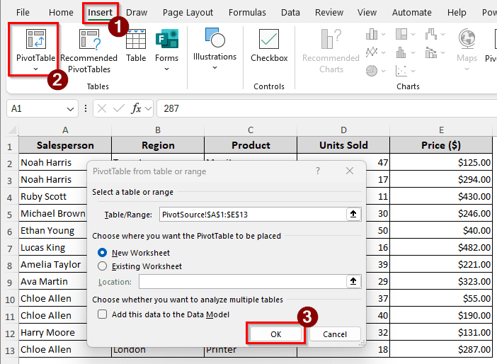Viewport: 497px width, 364px height.
Task: Expand the Maps dropdown chevron
Action: click(467, 69)
